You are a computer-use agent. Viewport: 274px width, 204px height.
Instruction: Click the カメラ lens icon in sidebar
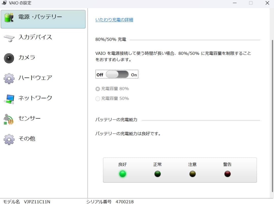pos(9,58)
